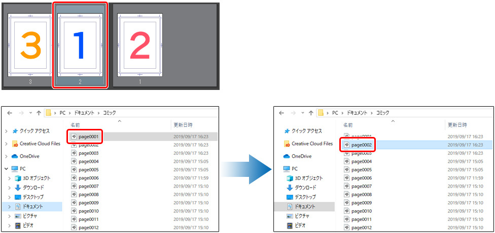Click page0006 file icon in left window

[74, 178]
